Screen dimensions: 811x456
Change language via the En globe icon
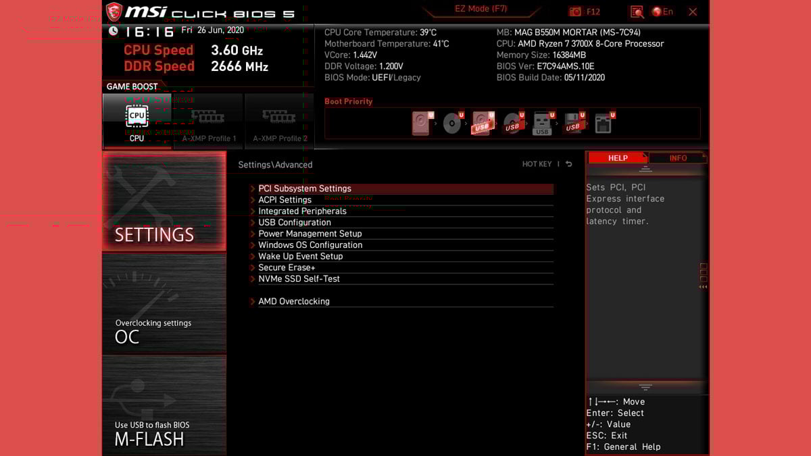(x=662, y=11)
